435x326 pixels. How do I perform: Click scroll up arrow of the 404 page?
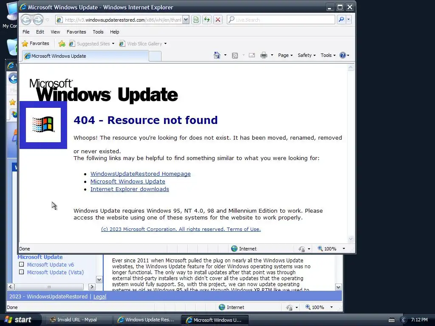[350, 67]
